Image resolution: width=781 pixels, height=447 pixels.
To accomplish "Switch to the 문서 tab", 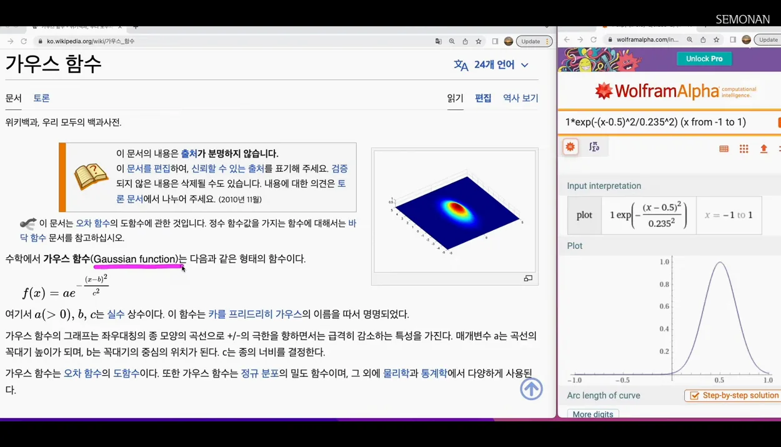I will 13,98.
